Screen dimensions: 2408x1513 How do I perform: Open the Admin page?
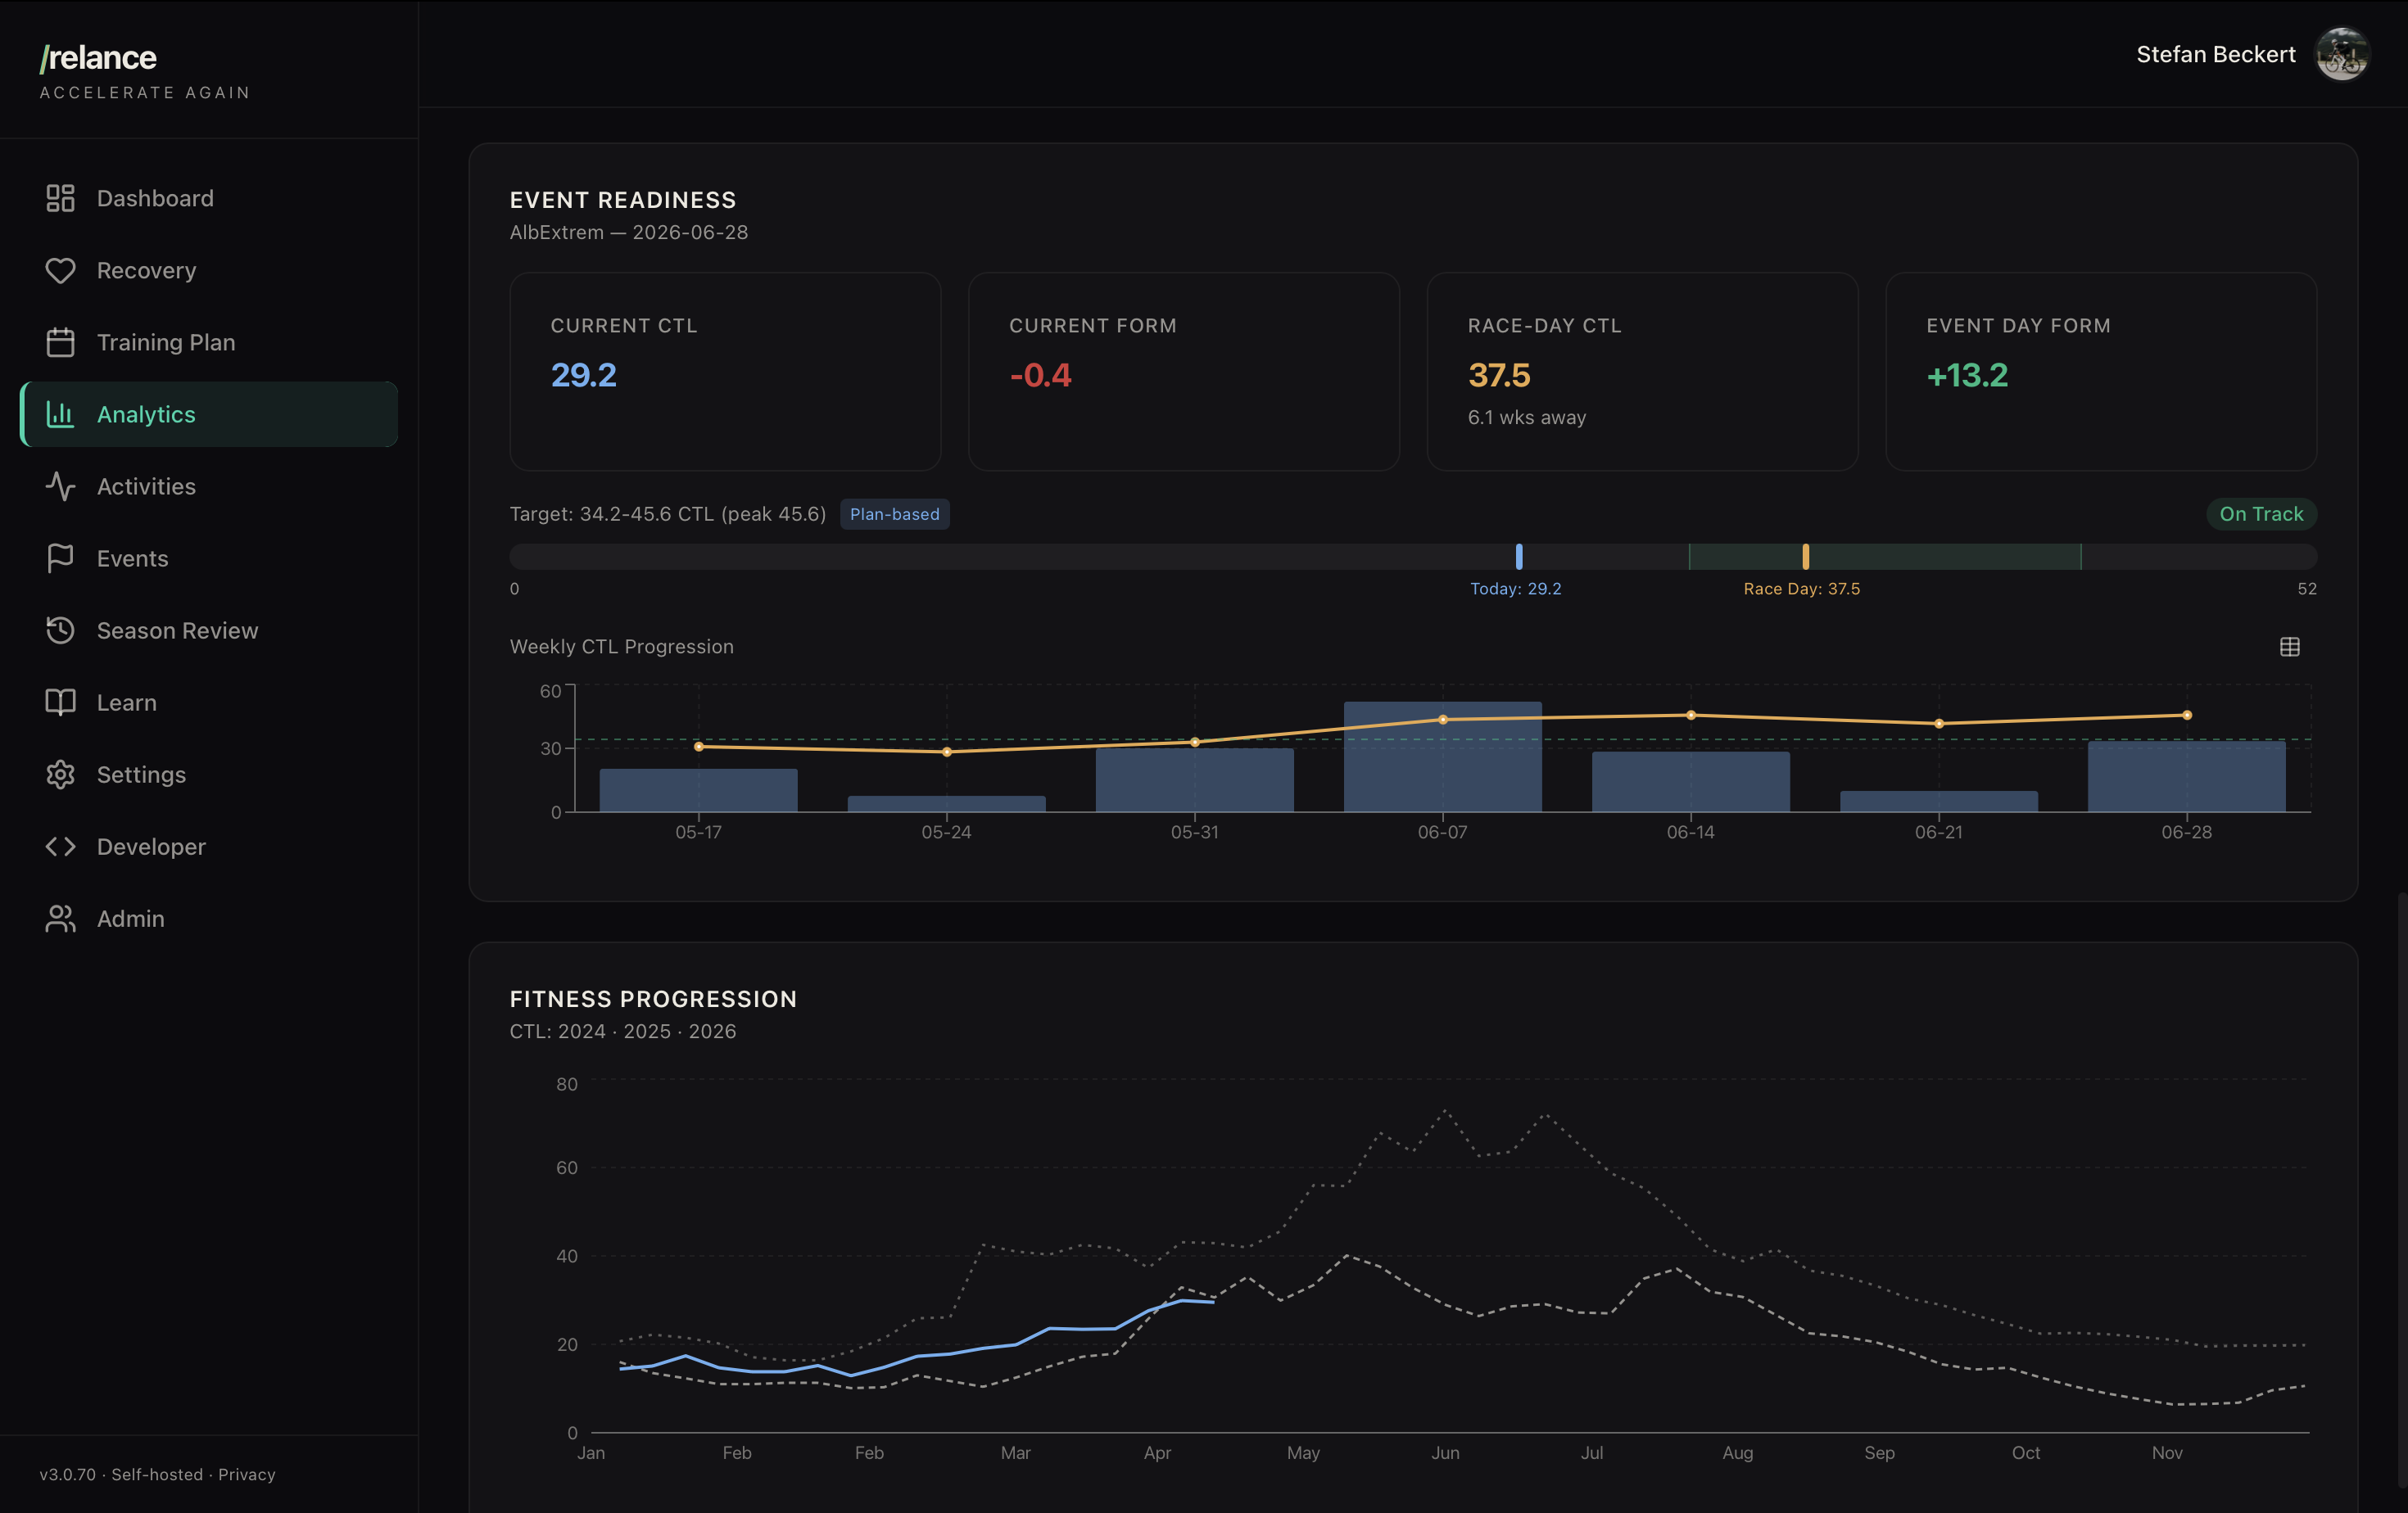pyautogui.click(x=209, y=918)
